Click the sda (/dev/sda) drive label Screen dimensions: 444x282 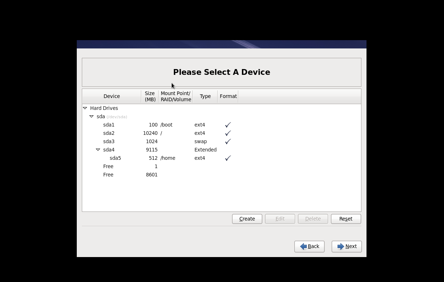tap(112, 116)
